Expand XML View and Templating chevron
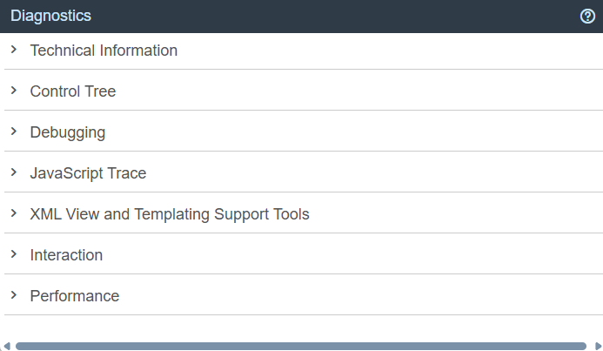The image size is (603, 351). click(x=14, y=213)
